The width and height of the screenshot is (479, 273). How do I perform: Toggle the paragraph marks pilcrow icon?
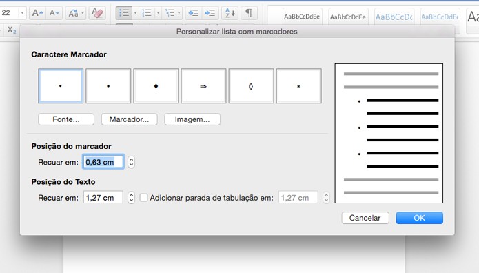pyautogui.click(x=249, y=13)
